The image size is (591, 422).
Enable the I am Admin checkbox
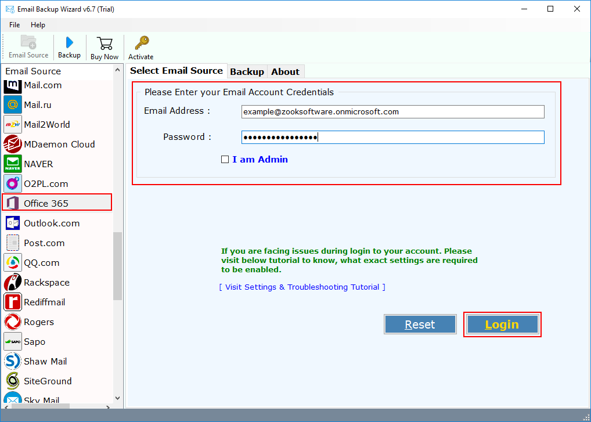tap(225, 160)
